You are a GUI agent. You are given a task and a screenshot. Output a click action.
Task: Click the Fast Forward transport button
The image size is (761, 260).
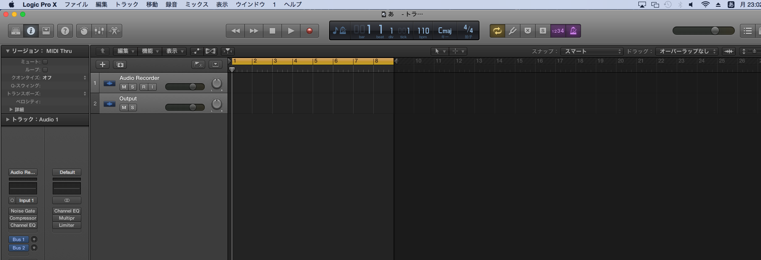[254, 31]
